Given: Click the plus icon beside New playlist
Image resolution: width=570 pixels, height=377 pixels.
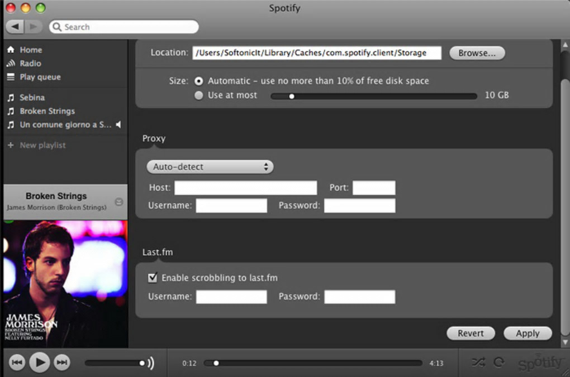Looking at the screenshot, I should (11, 145).
